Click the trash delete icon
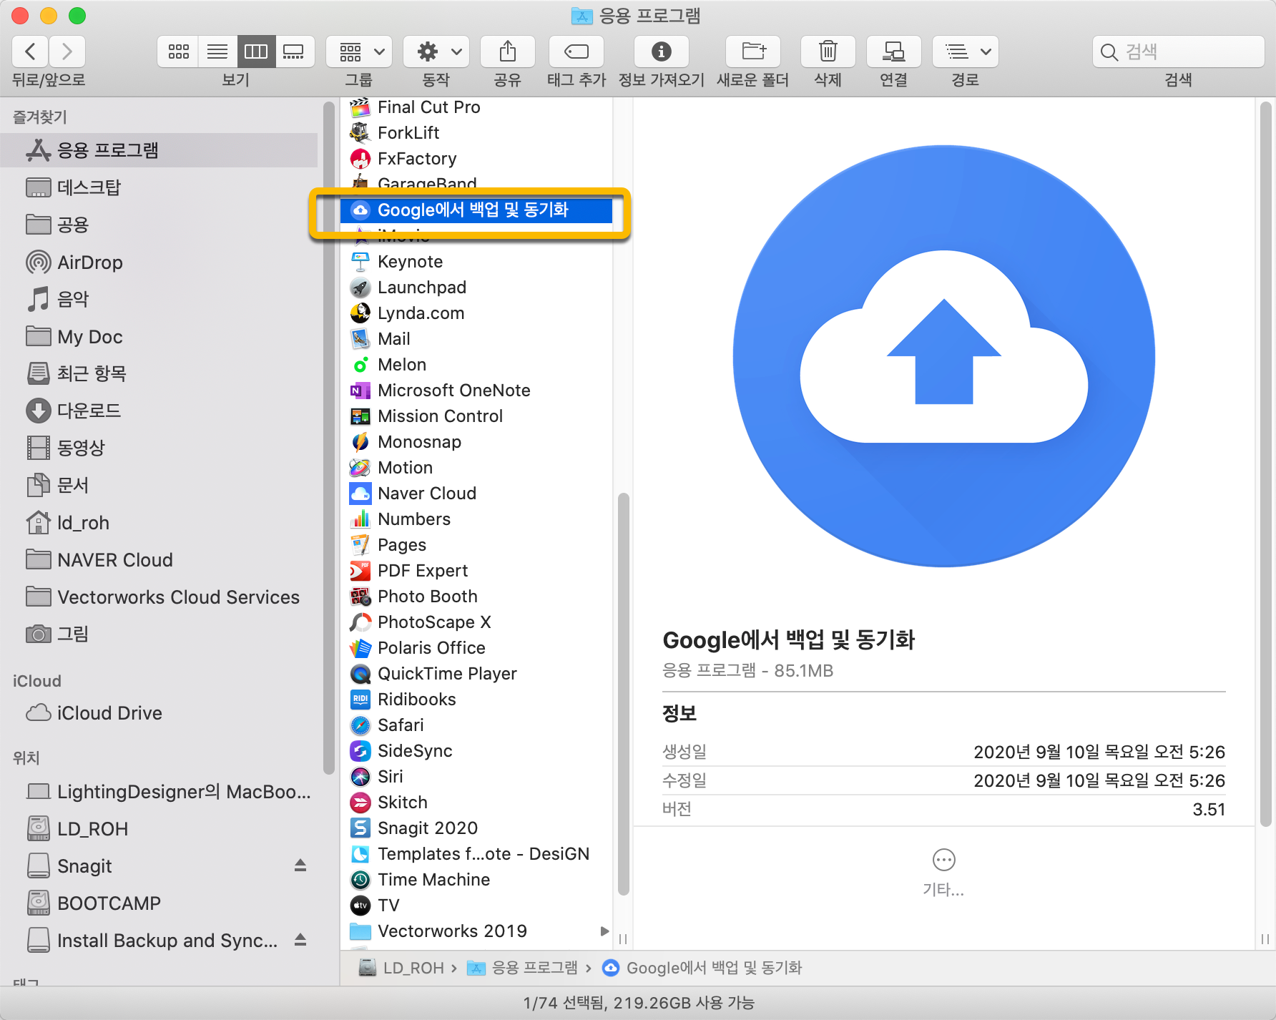Screen dimensions: 1276x1020 click(828, 52)
